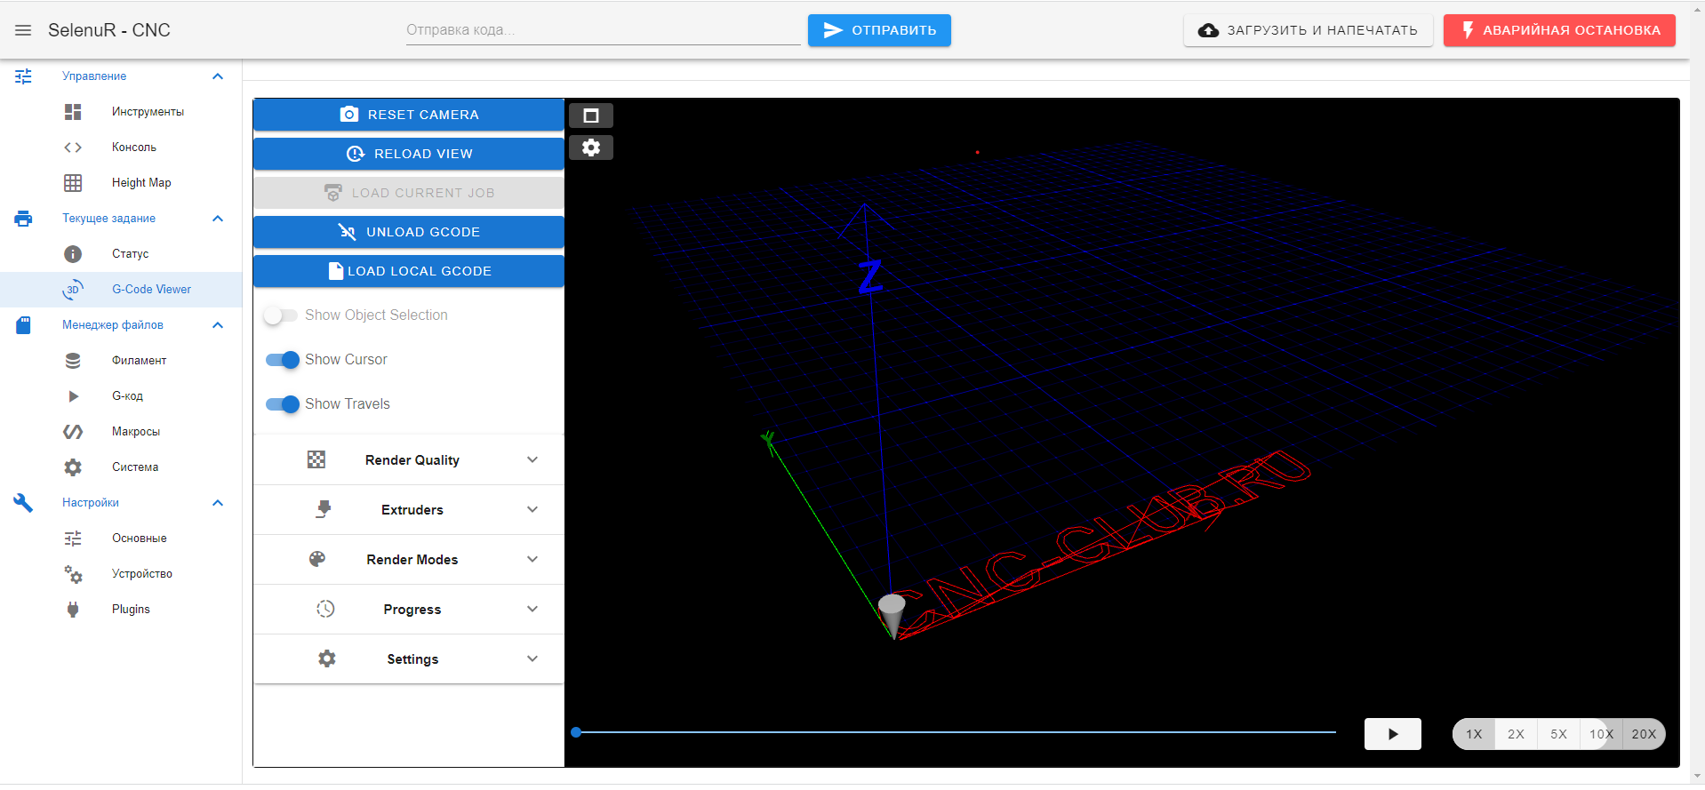Open viewport settings gear in 3D view
Viewport: 1705px width, 790px height.
591,148
